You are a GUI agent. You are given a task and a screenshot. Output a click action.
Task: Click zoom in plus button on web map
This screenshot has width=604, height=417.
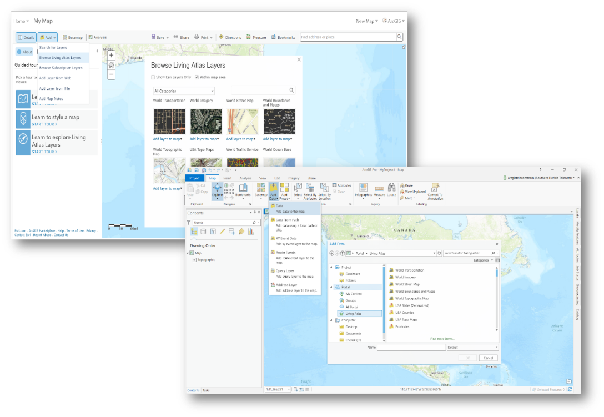(x=112, y=55)
